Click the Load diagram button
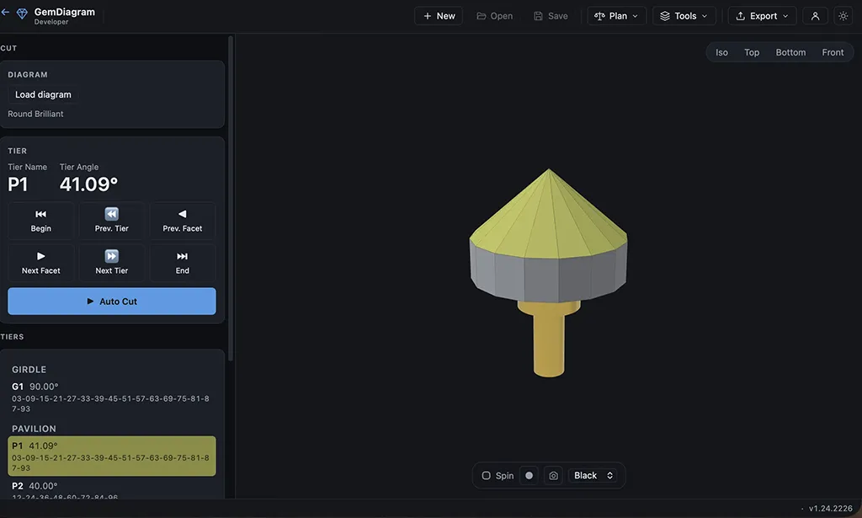 click(x=43, y=94)
